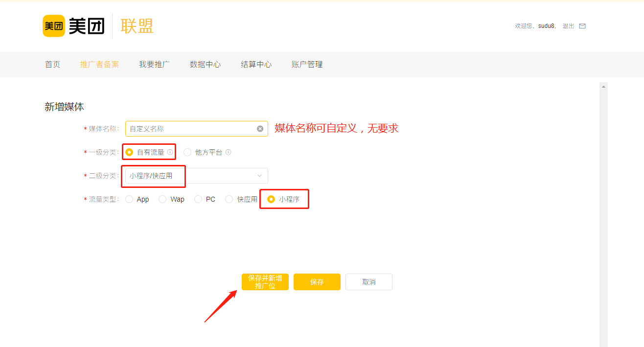Viewport: 644px width, 347px height.
Task: Click info icon beside 自有流量
Action: pos(170,152)
